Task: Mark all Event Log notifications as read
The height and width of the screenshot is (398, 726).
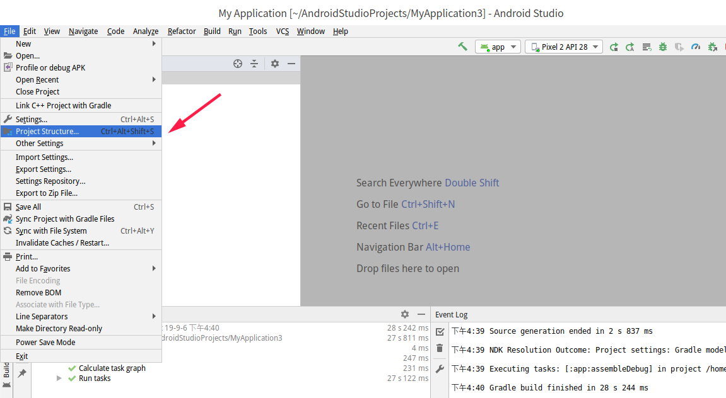Action: (440, 331)
